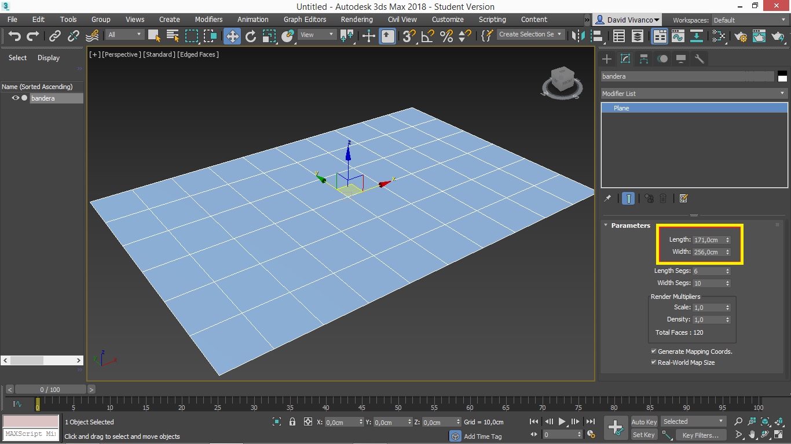Toggle the Spinner Snap button

[464, 36]
